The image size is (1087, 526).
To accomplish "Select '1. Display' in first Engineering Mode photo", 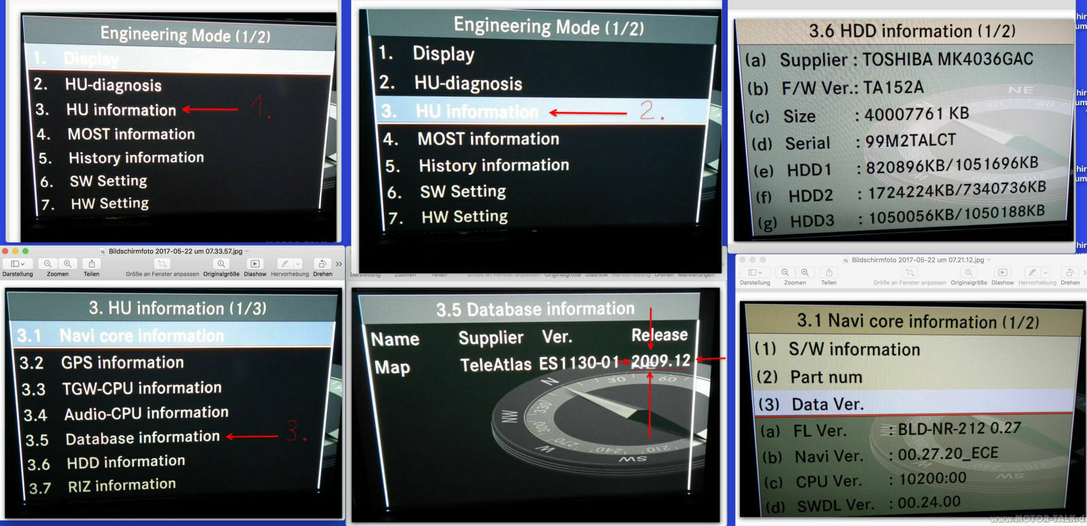I will (x=179, y=59).
